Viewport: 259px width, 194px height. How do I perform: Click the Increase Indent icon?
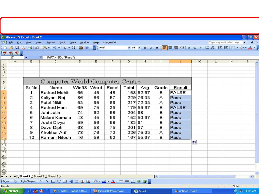coord(226,48)
